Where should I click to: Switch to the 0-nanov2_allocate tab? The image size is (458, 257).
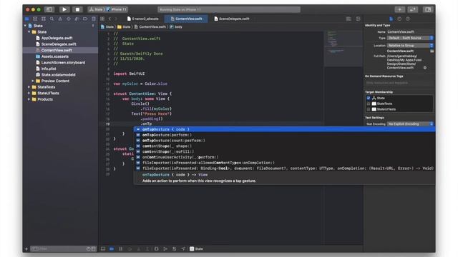143,19
